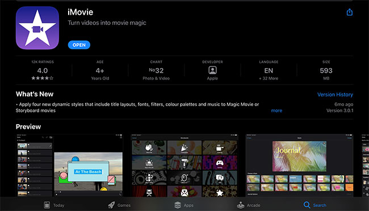Expand What's New text with 'more'
The height and width of the screenshot is (211, 369).
point(276,111)
